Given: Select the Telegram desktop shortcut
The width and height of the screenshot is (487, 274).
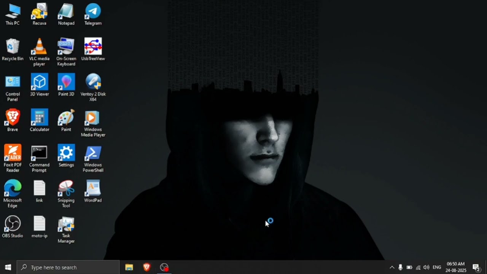Looking at the screenshot, I should coord(93,14).
